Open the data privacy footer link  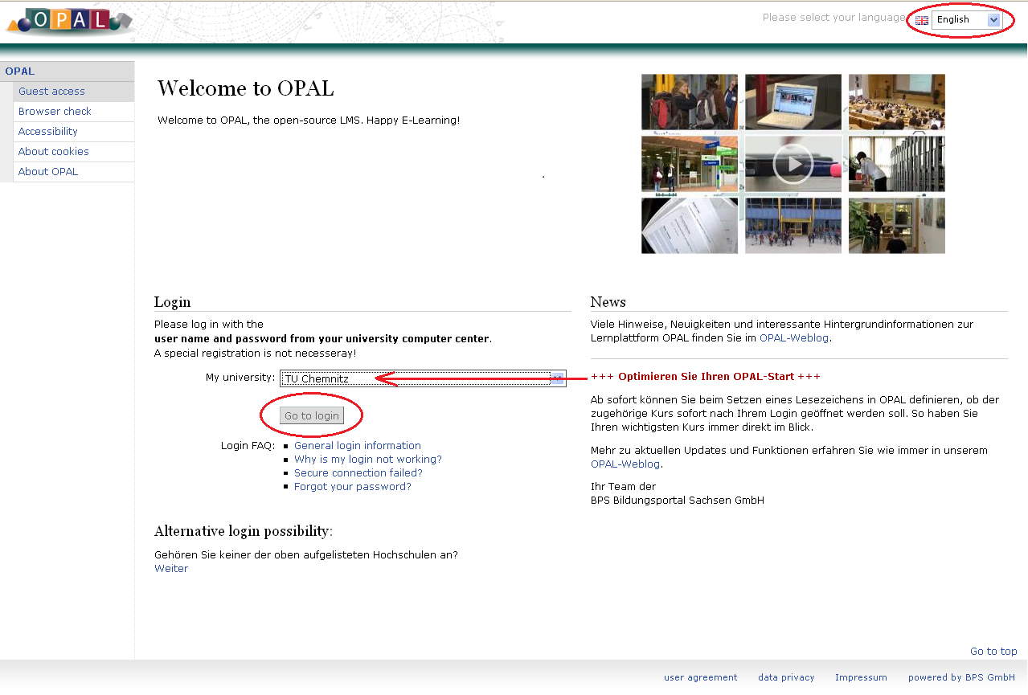tap(786, 677)
